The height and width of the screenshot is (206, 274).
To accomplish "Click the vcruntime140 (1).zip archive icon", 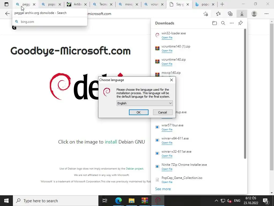I will pos(157,48).
